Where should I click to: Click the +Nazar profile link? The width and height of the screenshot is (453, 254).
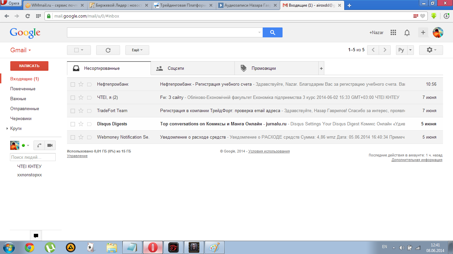(376, 32)
